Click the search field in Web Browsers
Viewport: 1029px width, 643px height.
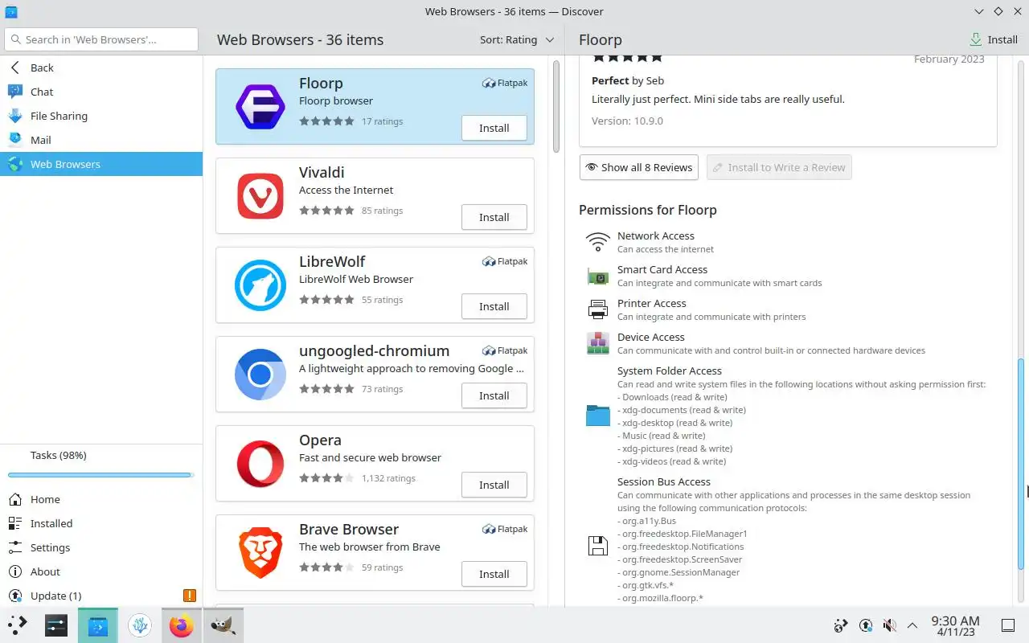click(x=101, y=39)
